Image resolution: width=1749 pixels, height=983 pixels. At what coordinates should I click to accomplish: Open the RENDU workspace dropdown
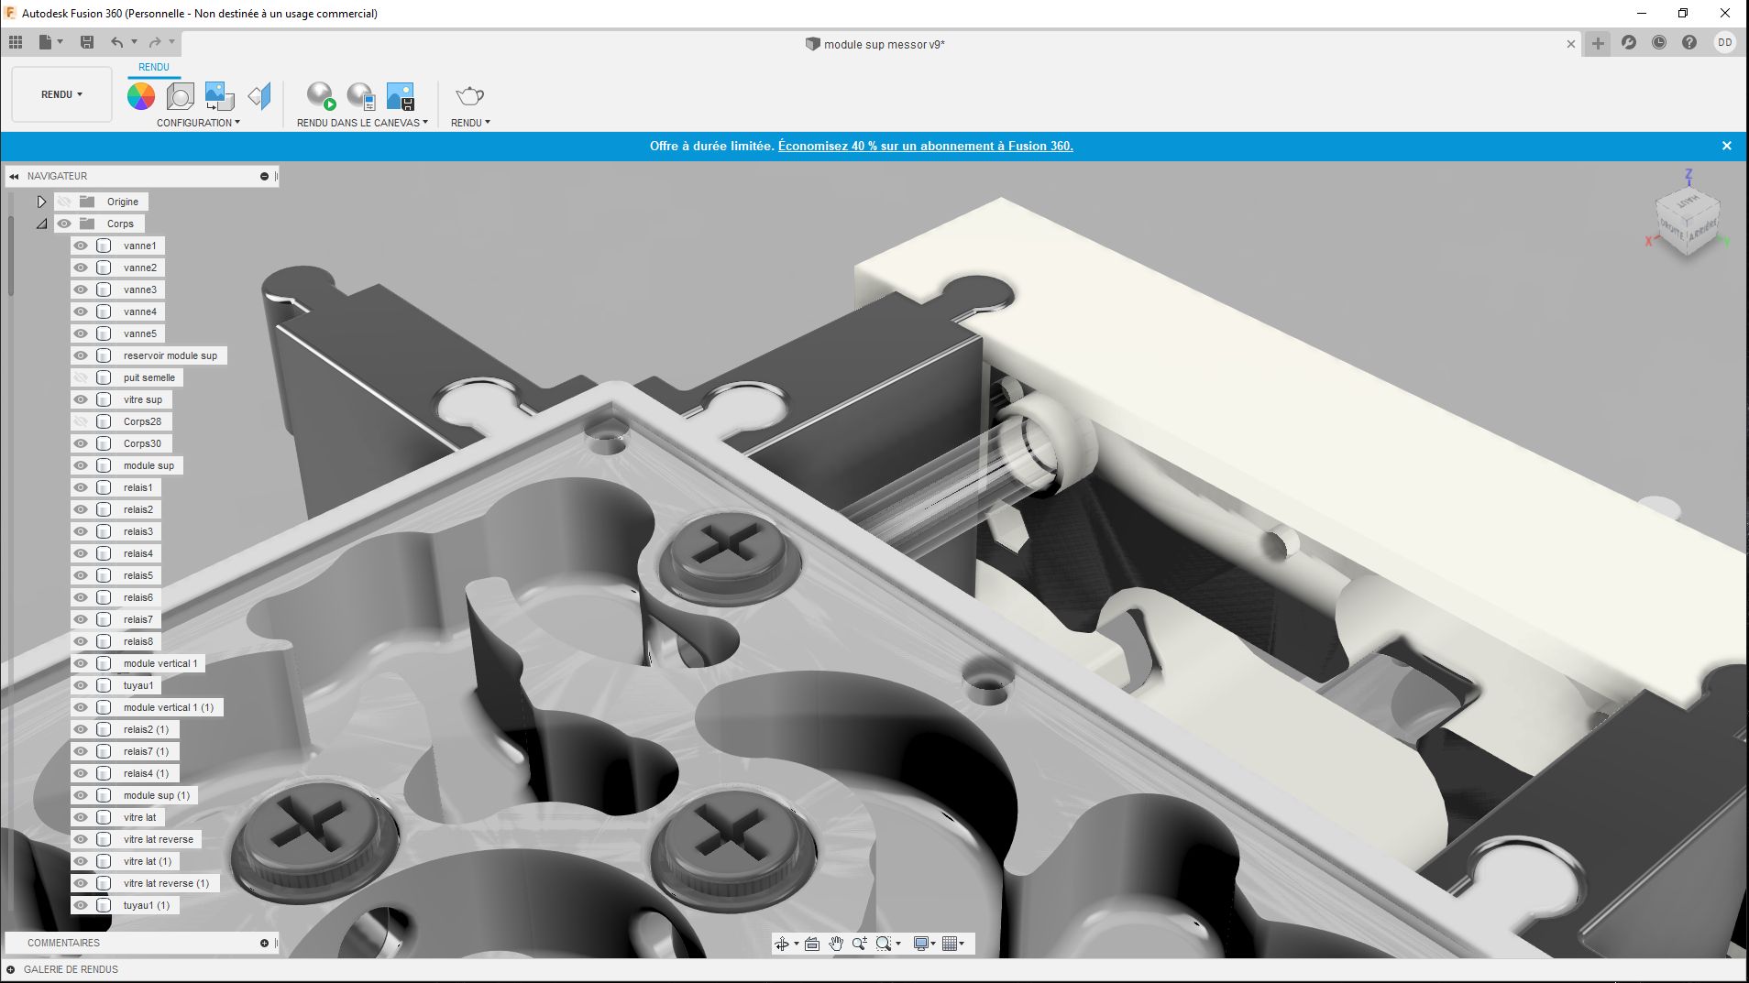pyautogui.click(x=61, y=94)
